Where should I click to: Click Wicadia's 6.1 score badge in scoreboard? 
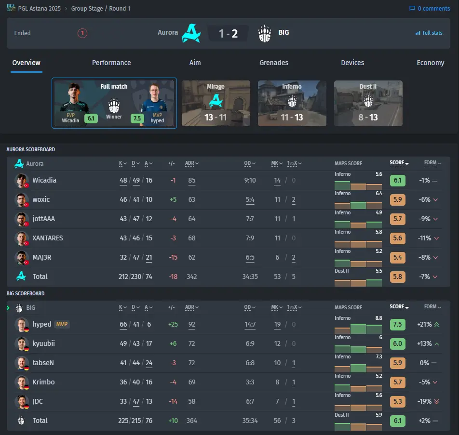click(x=397, y=180)
